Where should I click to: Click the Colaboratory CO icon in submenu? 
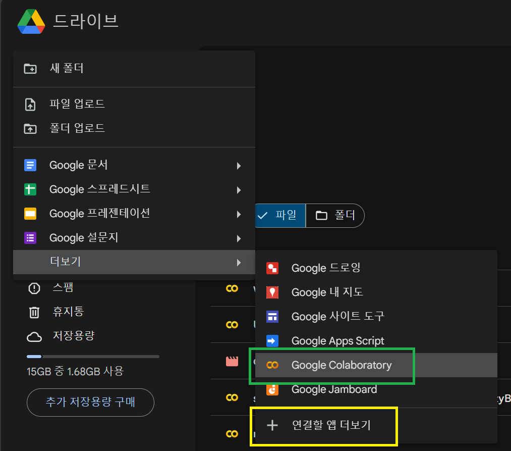coord(272,365)
